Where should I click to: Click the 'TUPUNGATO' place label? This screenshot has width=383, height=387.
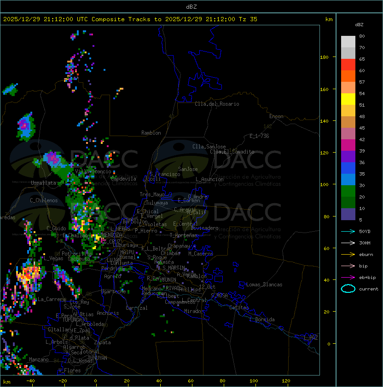pos(75,319)
